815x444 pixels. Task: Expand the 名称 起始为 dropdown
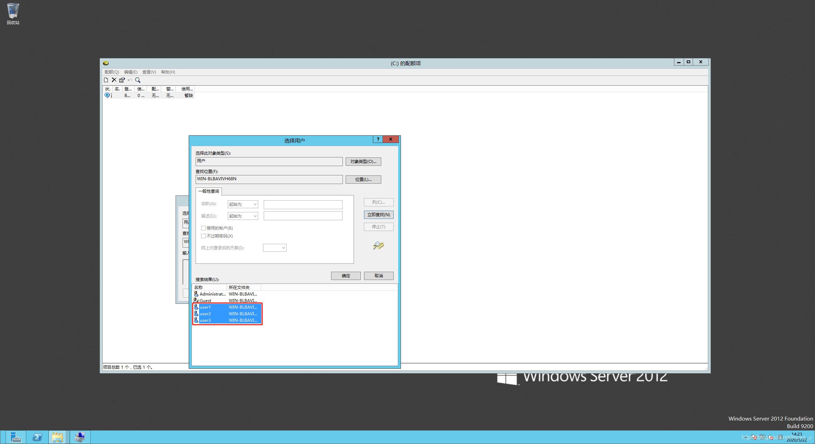tap(243, 204)
